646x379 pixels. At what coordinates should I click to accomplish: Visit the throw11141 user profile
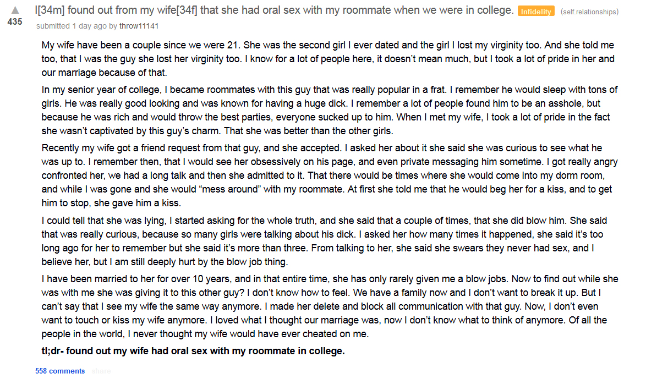tap(139, 26)
